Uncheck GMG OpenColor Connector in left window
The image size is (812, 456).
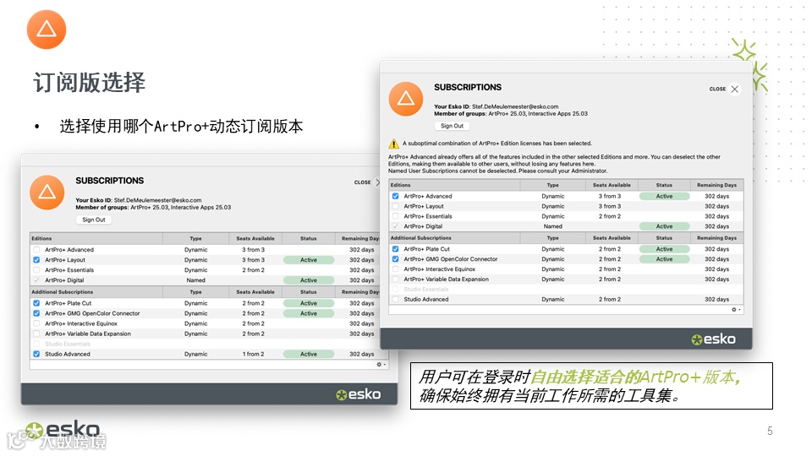tap(36, 313)
